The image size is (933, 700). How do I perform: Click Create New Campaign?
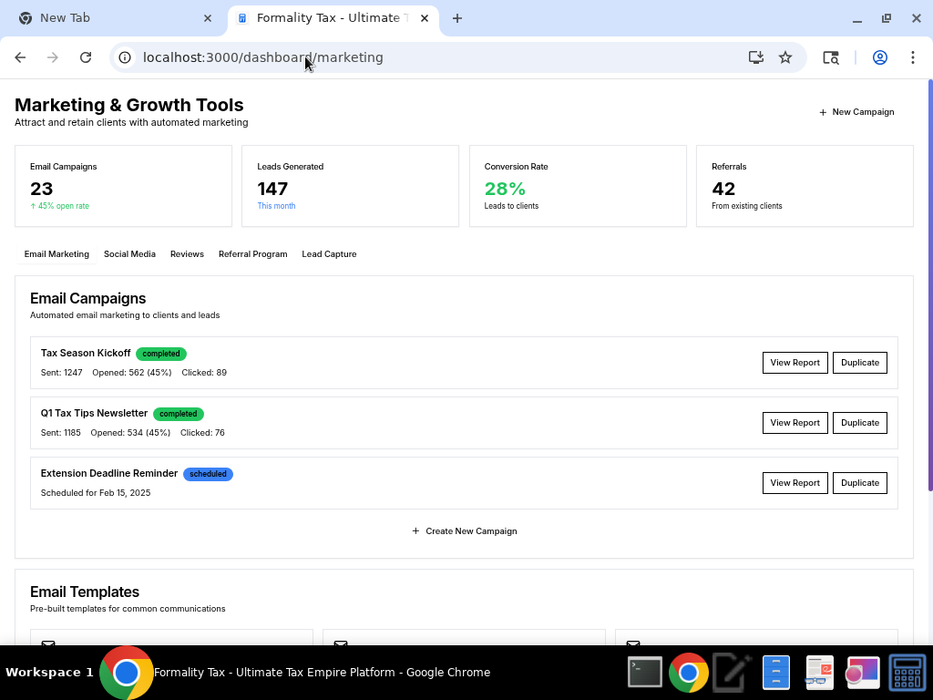465,531
